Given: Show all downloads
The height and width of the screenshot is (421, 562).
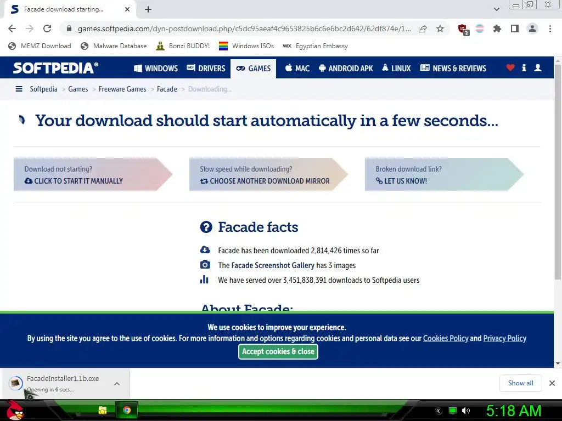Looking at the screenshot, I should (520, 383).
